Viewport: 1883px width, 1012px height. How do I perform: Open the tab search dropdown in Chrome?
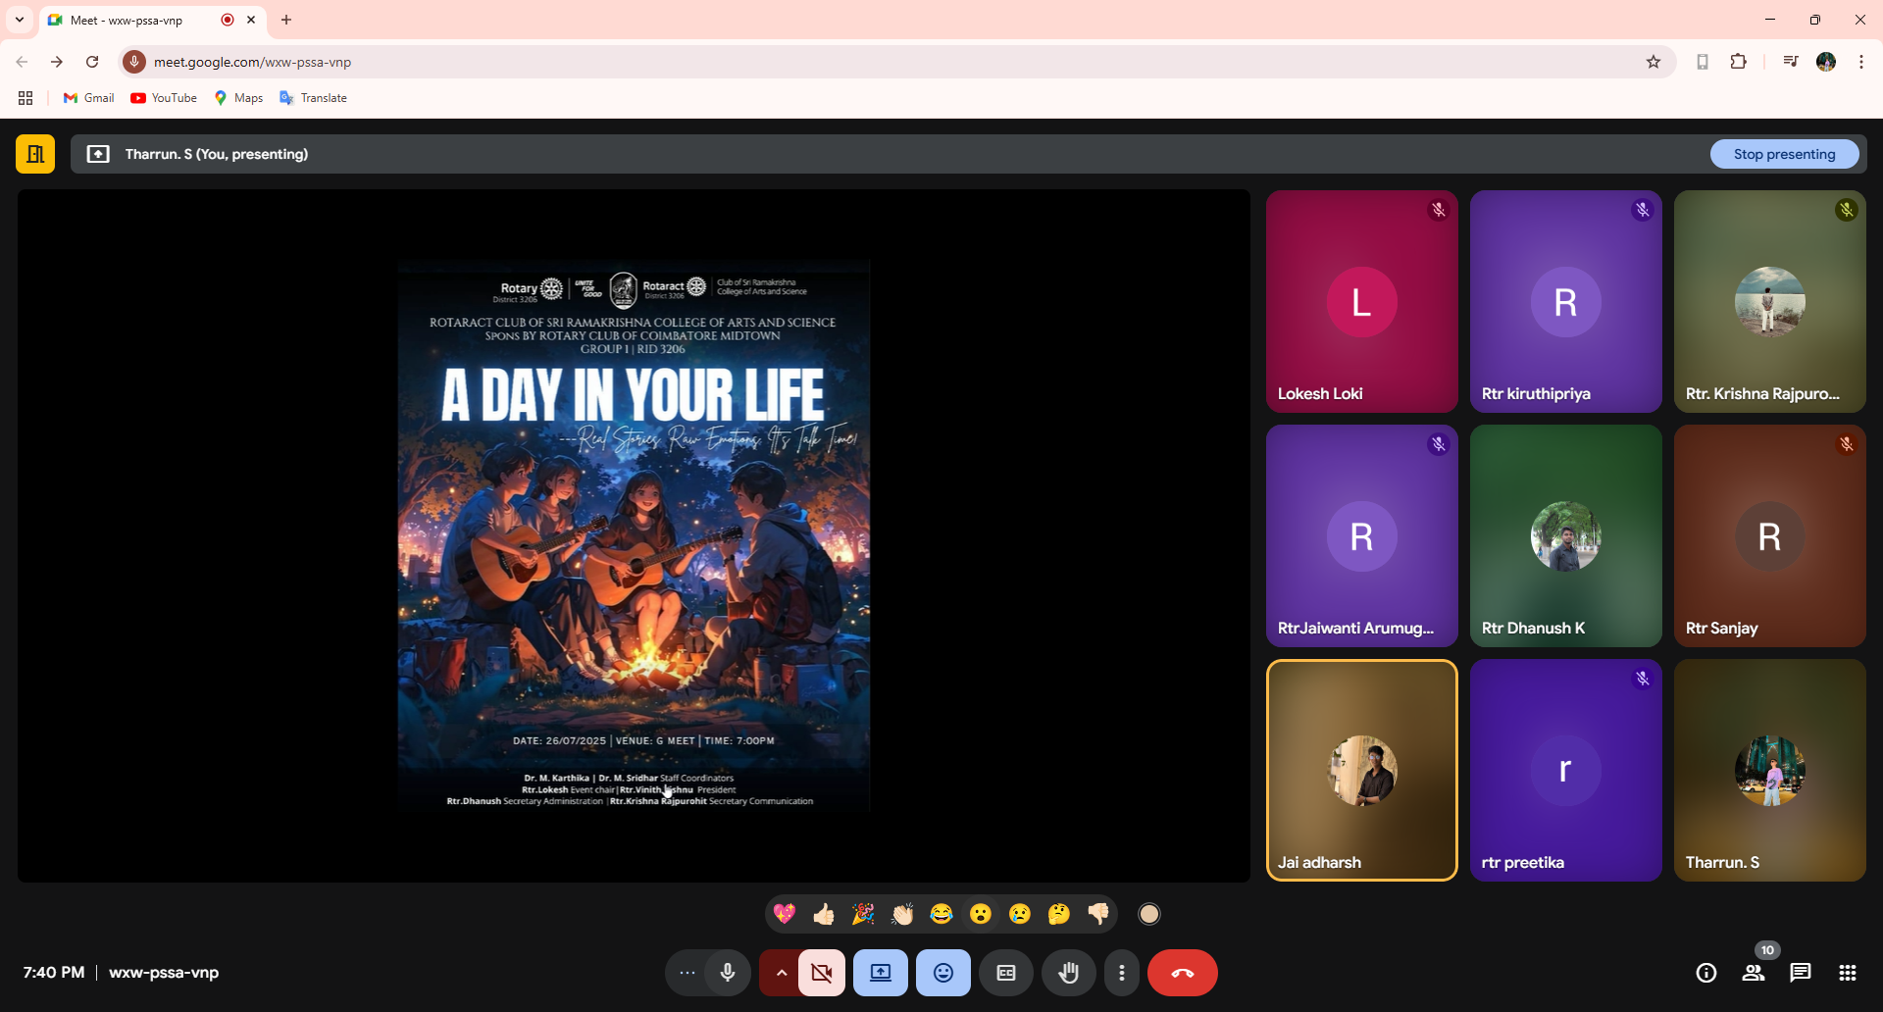pyautogui.click(x=20, y=20)
